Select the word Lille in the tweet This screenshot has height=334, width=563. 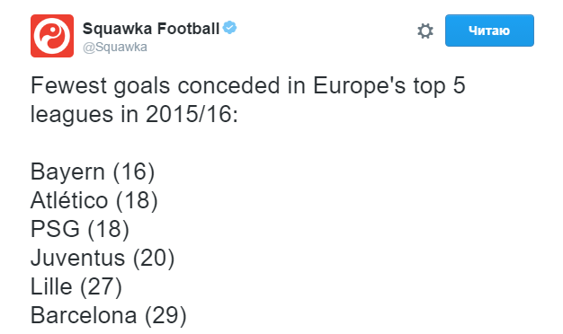[x=51, y=286]
